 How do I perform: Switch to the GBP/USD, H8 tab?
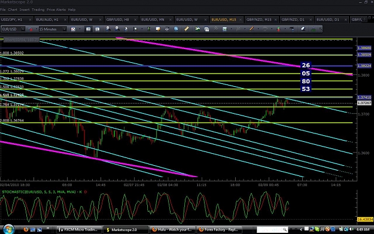pyautogui.click(x=121, y=20)
